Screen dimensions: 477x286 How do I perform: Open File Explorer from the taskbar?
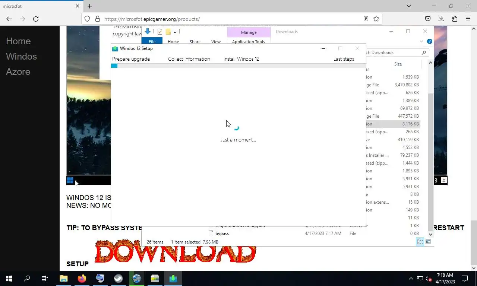click(x=64, y=278)
